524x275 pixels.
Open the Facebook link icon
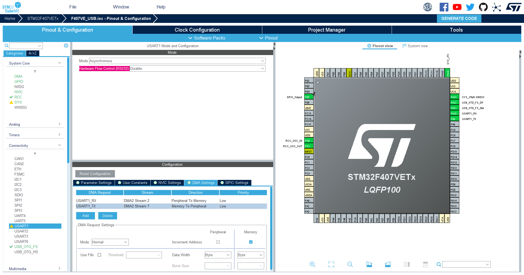(444, 7)
